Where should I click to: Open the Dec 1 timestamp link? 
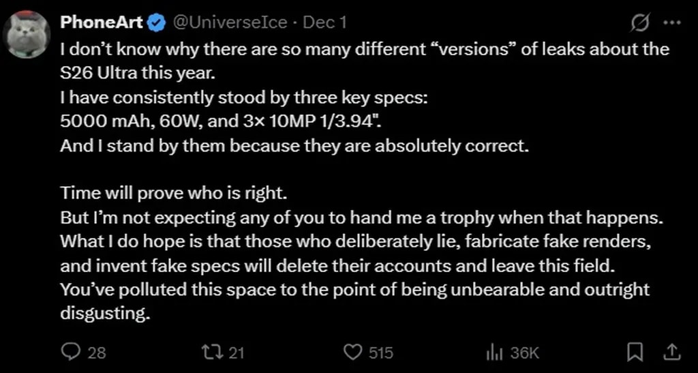pyautogui.click(x=325, y=23)
